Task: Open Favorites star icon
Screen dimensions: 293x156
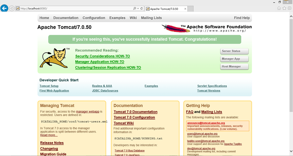Action: 284,8
